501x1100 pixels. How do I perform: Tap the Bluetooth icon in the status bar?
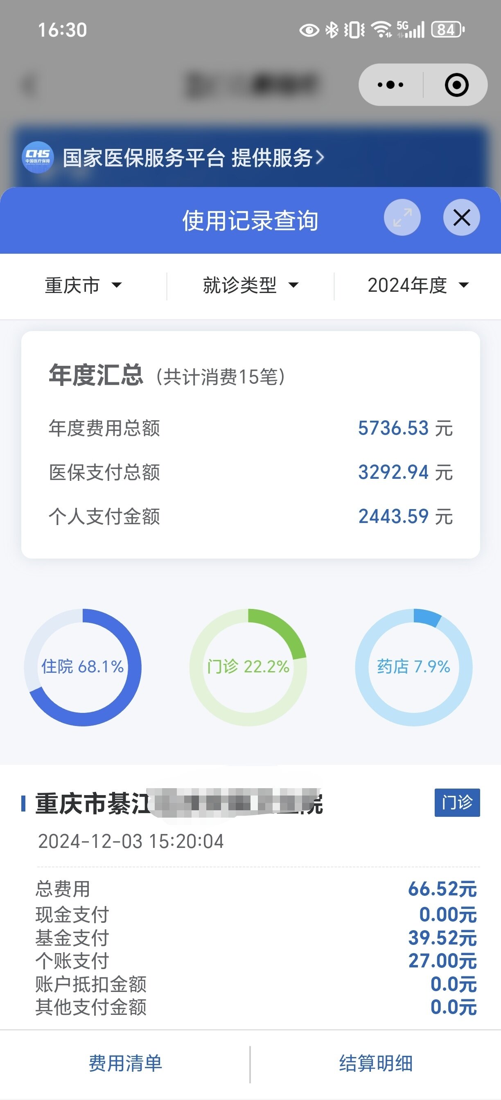click(x=332, y=30)
